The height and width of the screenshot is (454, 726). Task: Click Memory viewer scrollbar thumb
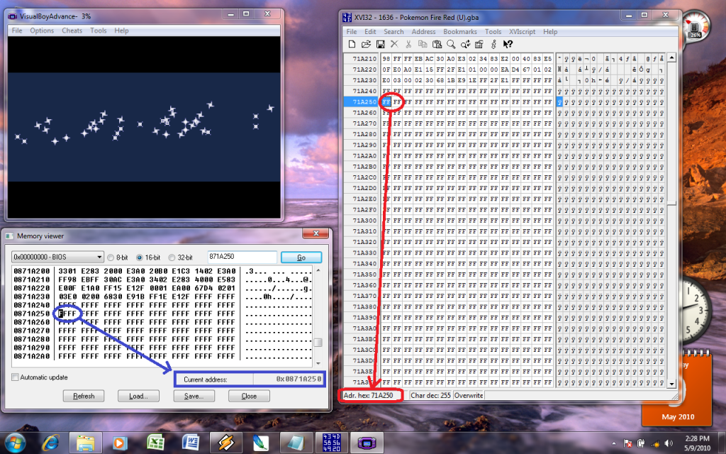(x=318, y=343)
